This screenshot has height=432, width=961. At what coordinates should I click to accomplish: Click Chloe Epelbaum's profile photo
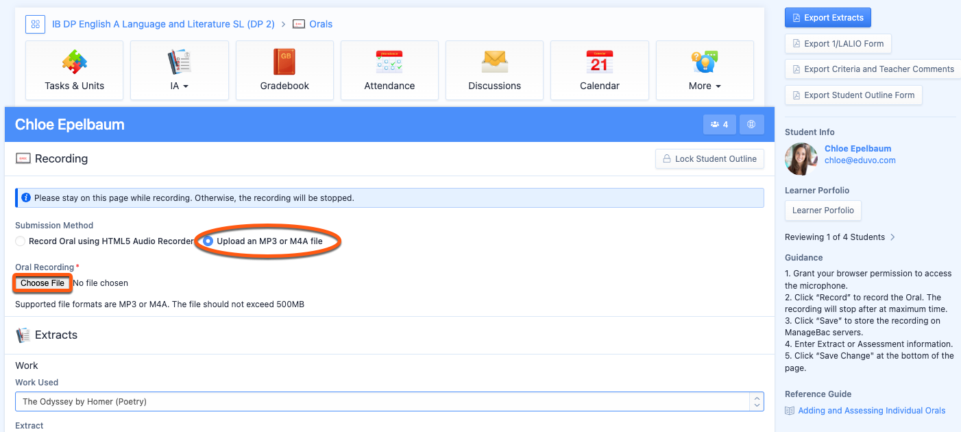(x=801, y=159)
